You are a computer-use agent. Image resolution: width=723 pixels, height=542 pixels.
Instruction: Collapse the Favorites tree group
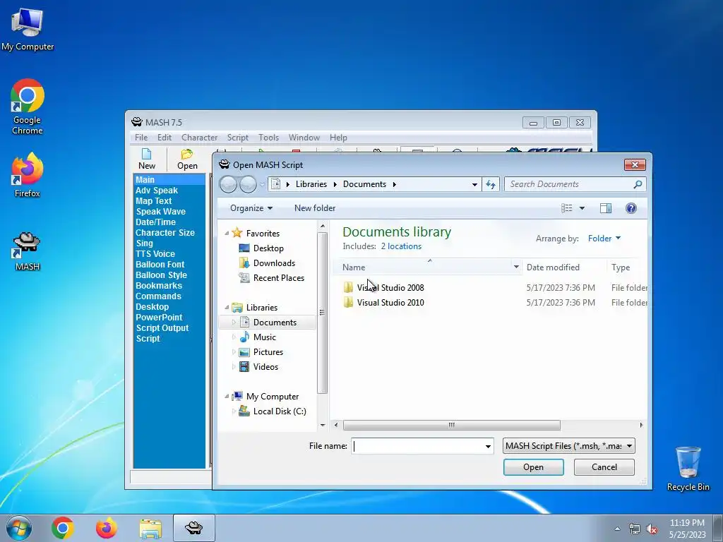click(227, 233)
